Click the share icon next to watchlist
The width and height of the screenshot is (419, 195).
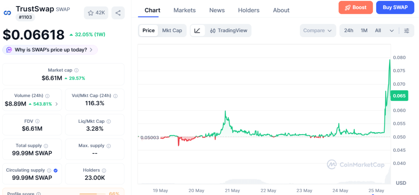click(118, 13)
